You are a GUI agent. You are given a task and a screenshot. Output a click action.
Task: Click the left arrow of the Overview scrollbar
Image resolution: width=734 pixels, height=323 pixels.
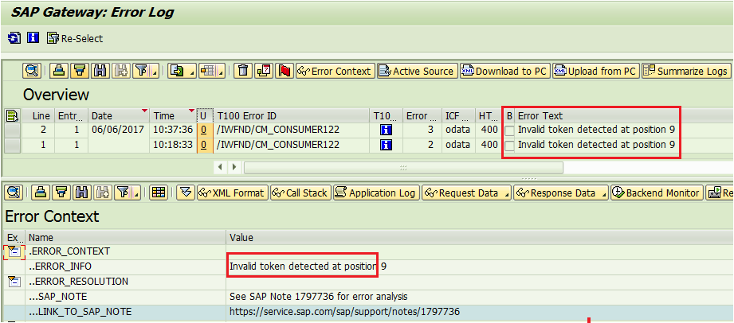click(x=221, y=167)
